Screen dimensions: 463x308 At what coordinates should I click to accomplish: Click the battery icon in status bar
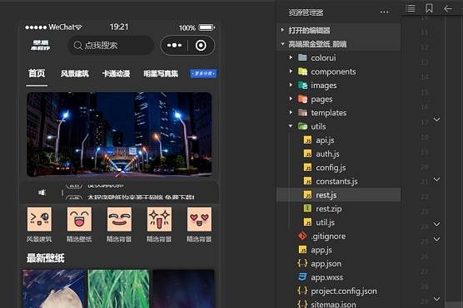pyautogui.click(x=207, y=27)
